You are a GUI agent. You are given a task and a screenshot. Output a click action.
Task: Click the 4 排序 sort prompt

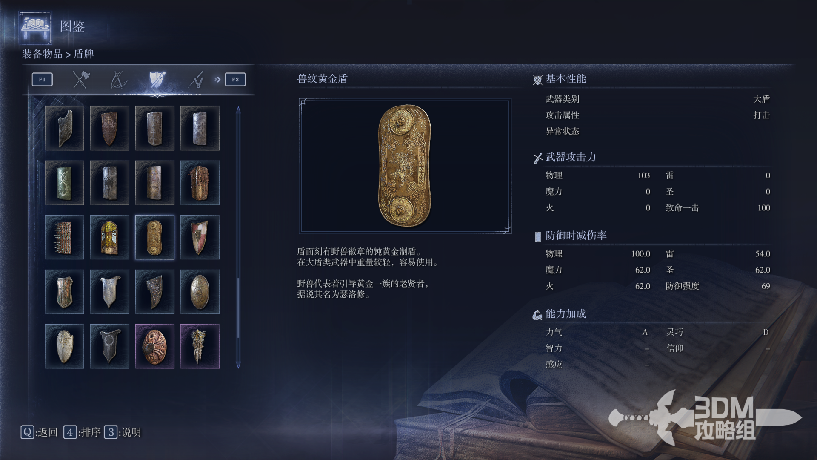[82, 432]
